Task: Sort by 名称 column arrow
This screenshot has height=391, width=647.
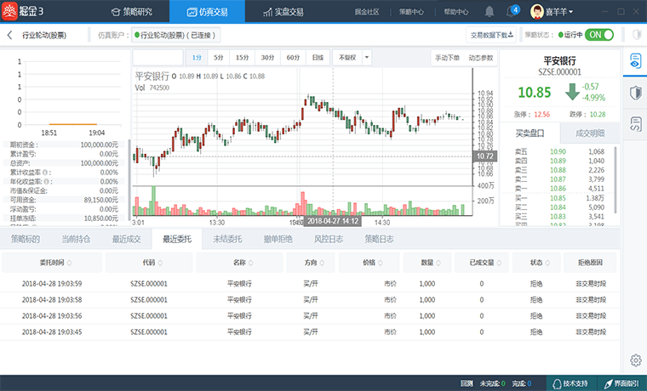Action: click(x=251, y=263)
